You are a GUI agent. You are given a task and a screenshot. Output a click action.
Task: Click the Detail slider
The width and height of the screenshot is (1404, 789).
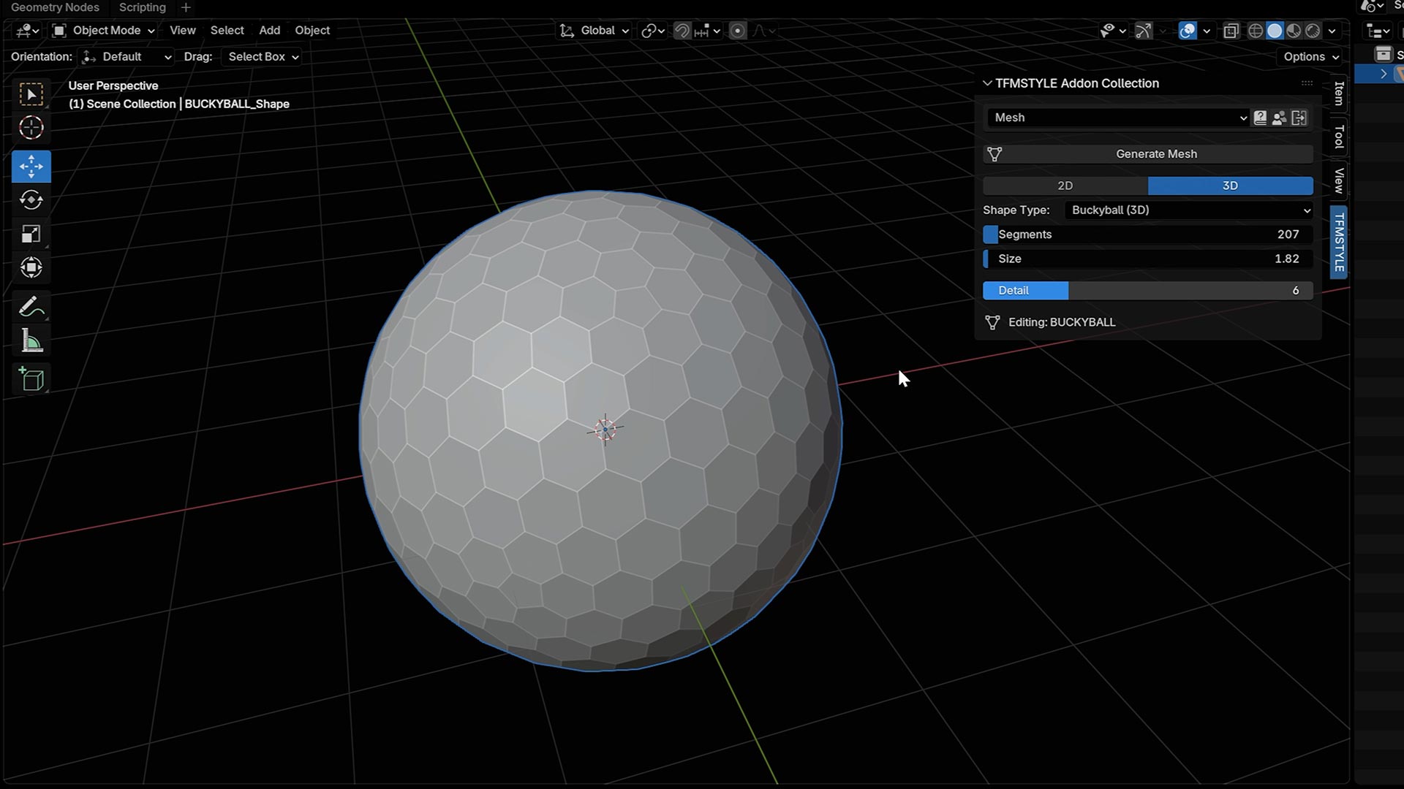click(1147, 291)
